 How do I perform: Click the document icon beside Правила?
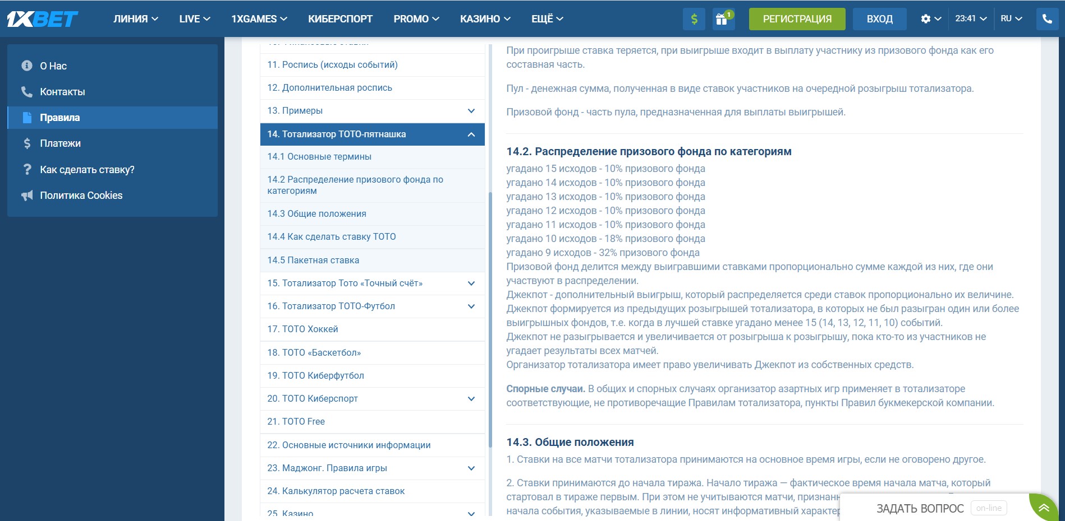tap(27, 118)
